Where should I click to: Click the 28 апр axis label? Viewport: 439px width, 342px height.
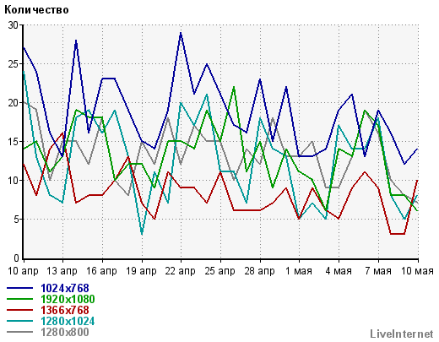pos(260,271)
